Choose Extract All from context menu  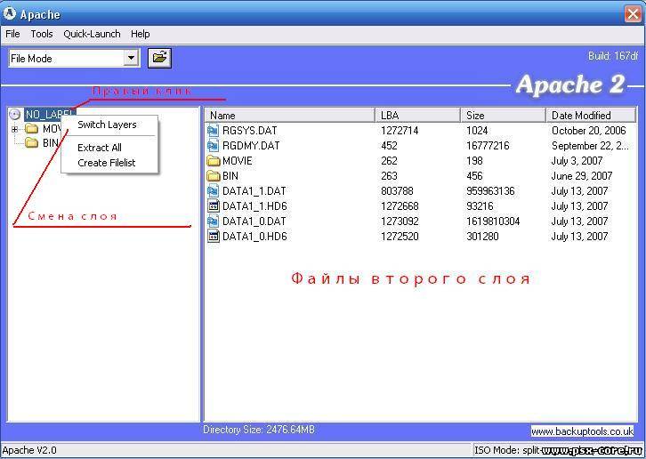(100, 148)
